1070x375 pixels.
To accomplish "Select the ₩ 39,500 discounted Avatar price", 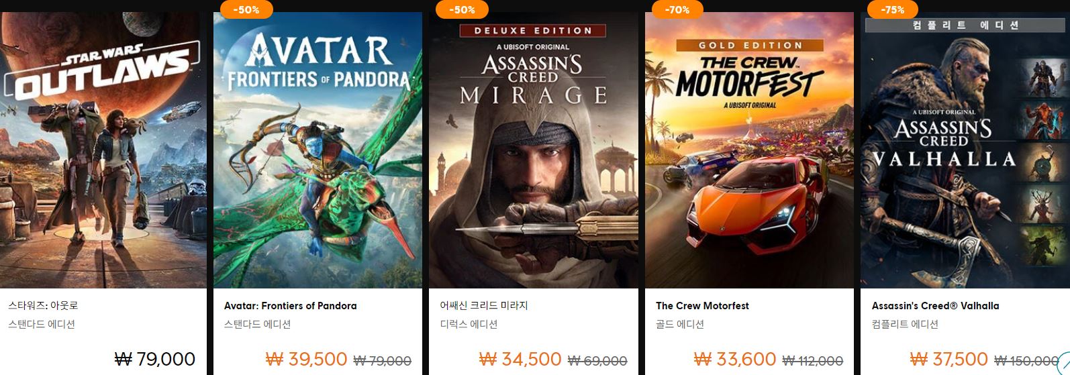I will point(307,360).
